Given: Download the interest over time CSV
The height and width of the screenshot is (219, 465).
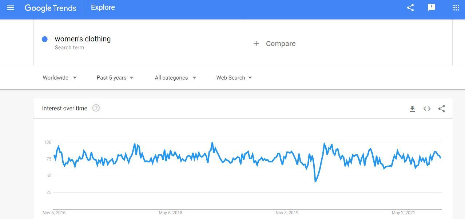Looking at the screenshot, I should [412, 109].
